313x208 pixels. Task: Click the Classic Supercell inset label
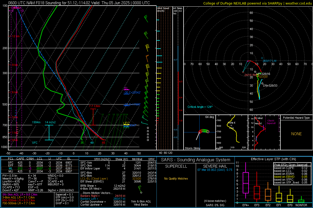(x=271, y=122)
